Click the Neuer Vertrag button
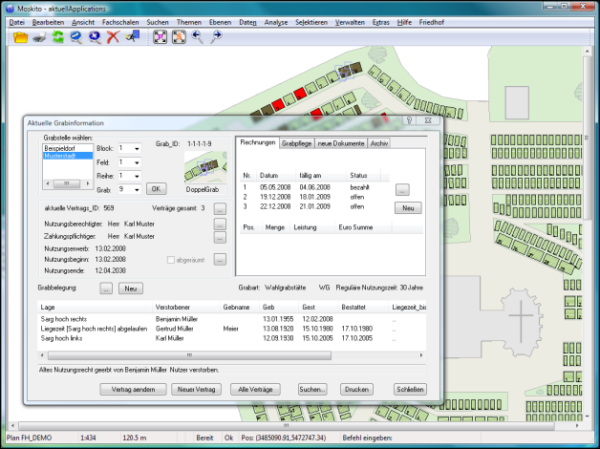This screenshot has width=600, height=449. pyautogui.click(x=196, y=390)
